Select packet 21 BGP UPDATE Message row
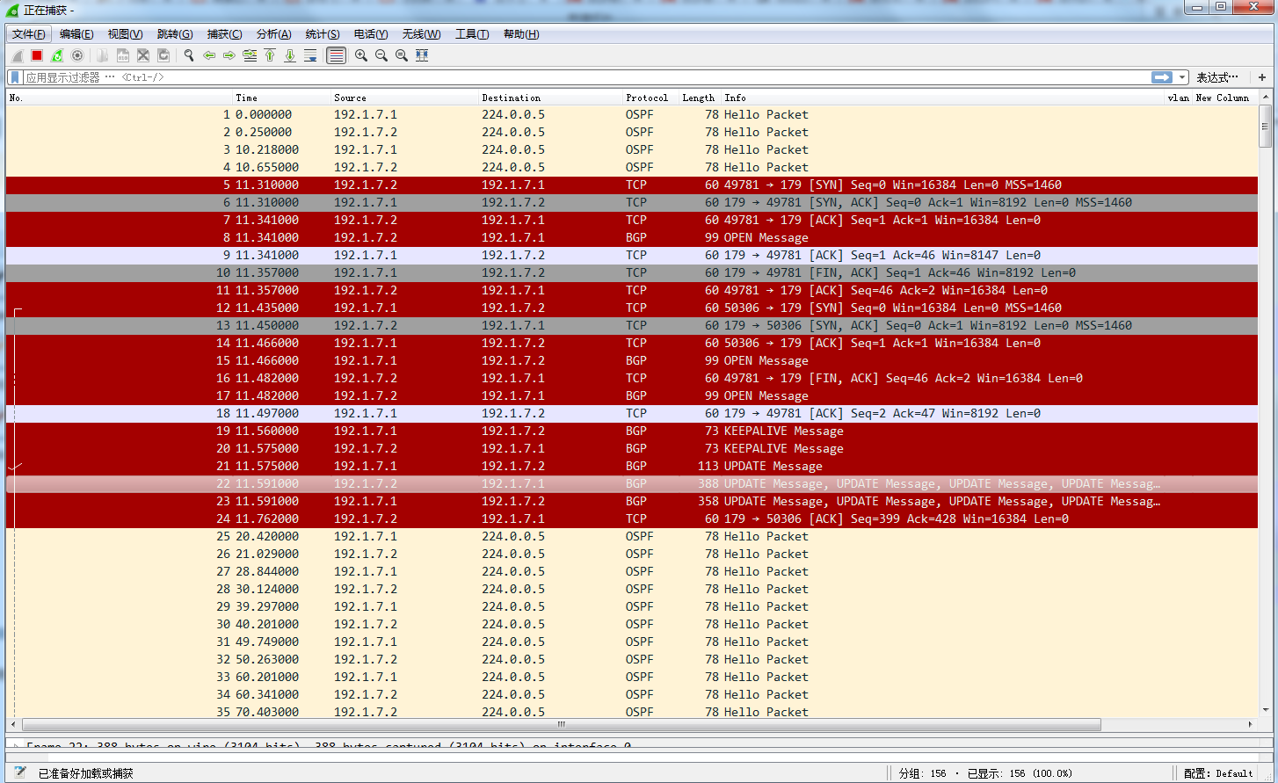 click(633, 466)
